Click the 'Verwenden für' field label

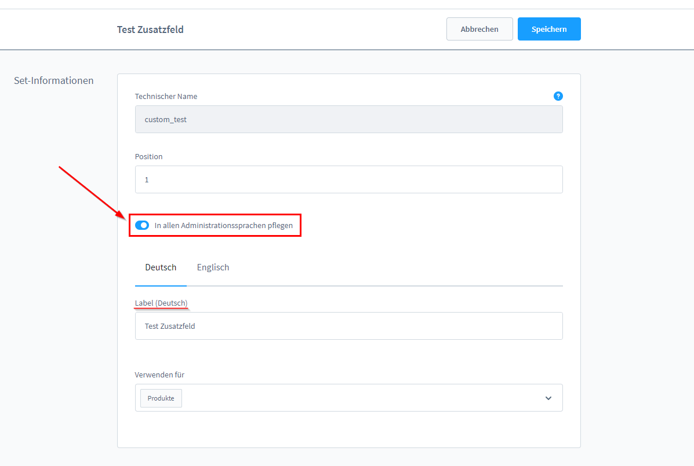tap(159, 375)
